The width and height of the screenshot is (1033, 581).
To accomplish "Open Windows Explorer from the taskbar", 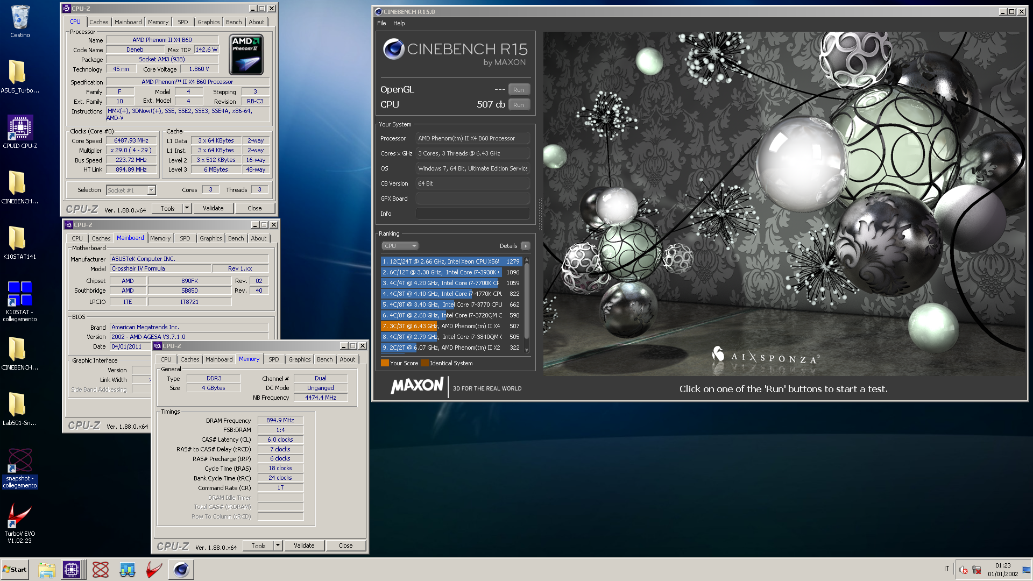I will (x=47, y=570).
